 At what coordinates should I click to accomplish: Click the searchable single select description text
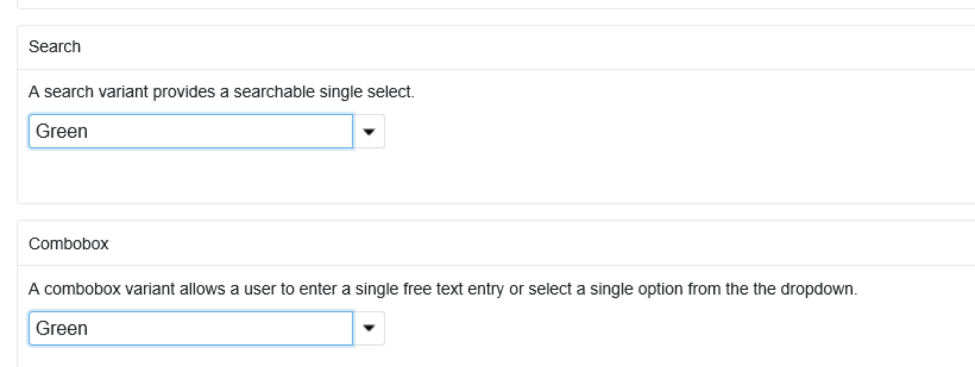click(x=222, y=92)
